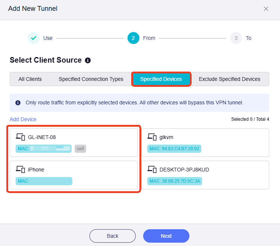Click the green checkmark step Use icon
The width and height of the screenshot is (280, 246).
click(x=34, y=38)
